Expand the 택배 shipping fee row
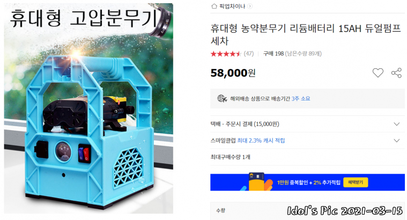This screenshot has width=407, height=220. click(307, 124)
